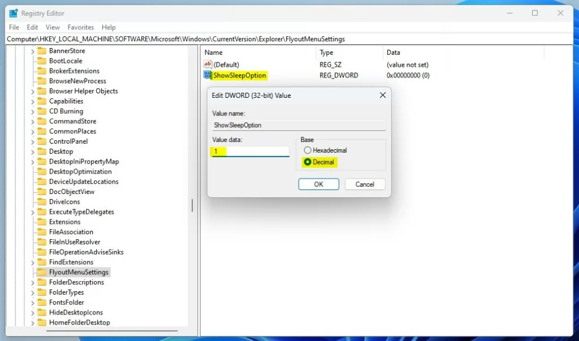Cancel the DWORD edit dialog
Viewport: 579px width, 341px height.
tap(365, 184)
